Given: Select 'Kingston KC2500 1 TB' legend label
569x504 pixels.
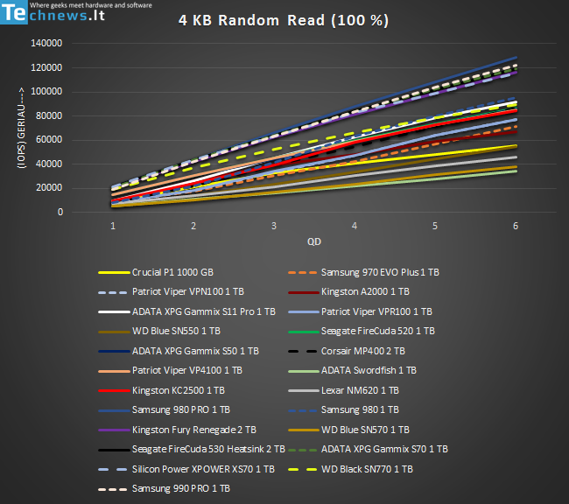Looking at the screenshot, I should (179, 390).
